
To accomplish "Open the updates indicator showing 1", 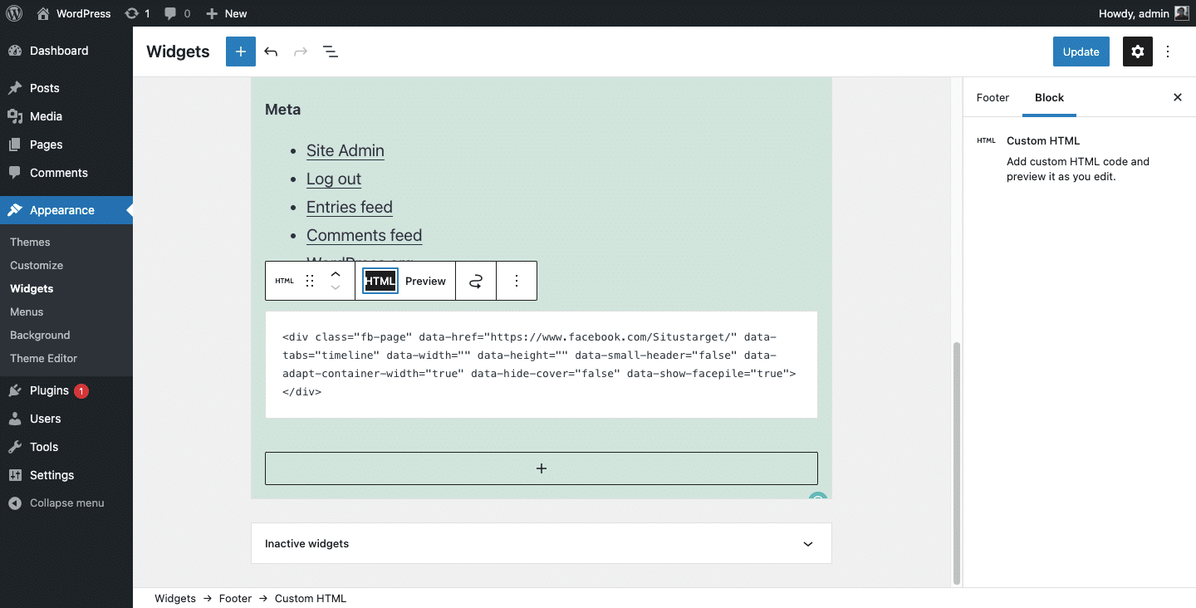I will tap(137, 13).
